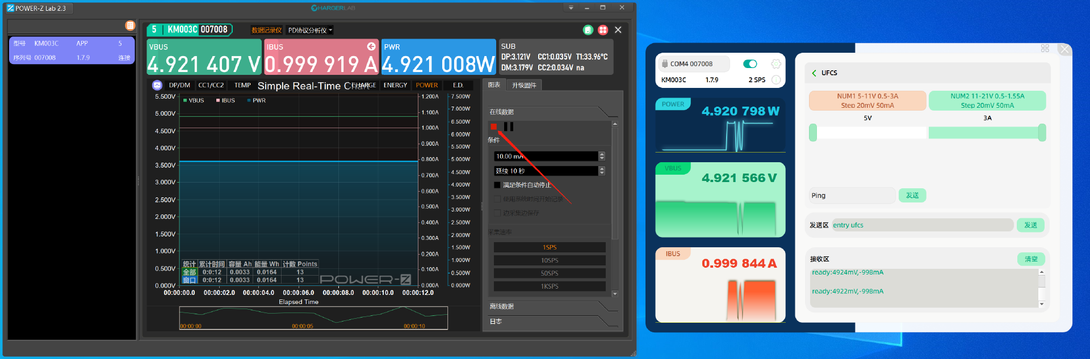
Task: Click the red stop recording square
Action: (494, 126)
